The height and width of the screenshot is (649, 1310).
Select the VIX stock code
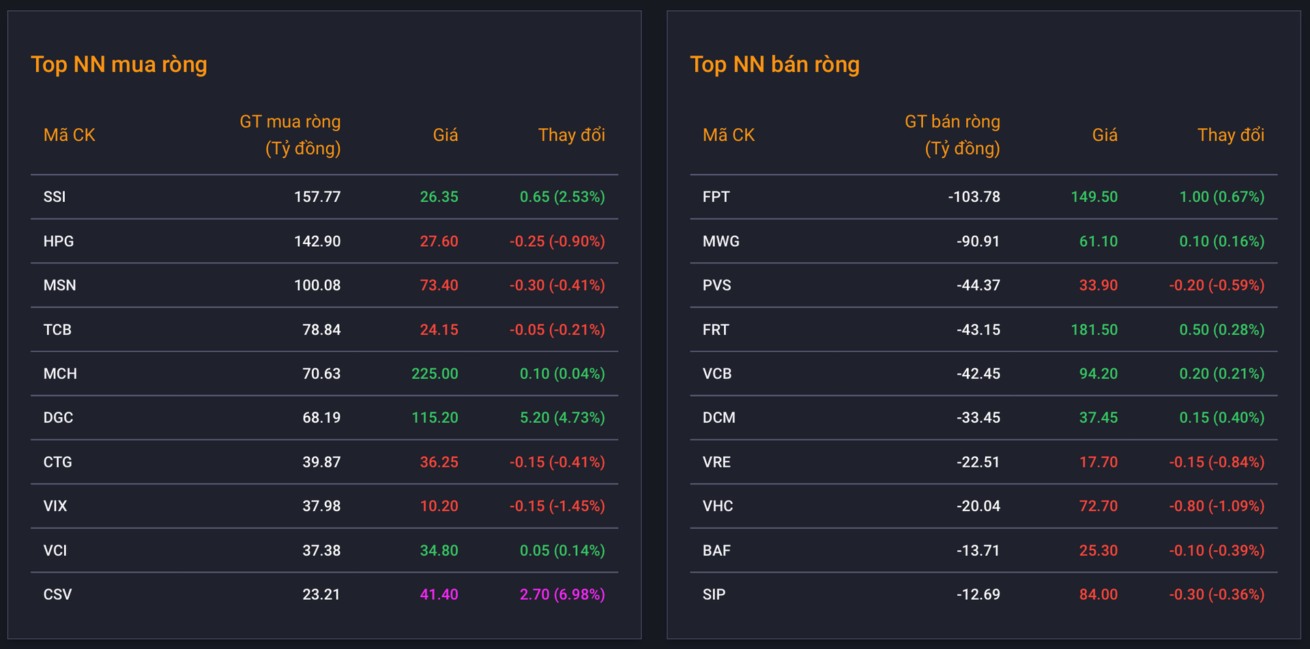(55, 506)
